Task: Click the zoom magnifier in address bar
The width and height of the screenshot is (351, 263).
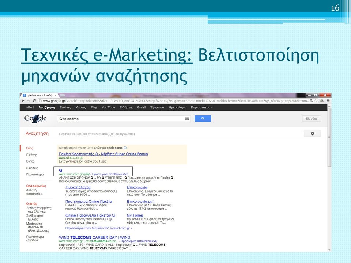Action: pos(312,101)
